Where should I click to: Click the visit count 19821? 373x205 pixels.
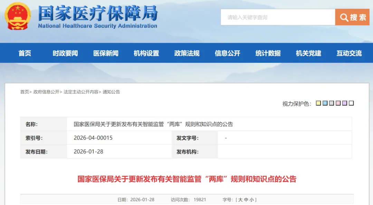(200, 200)
